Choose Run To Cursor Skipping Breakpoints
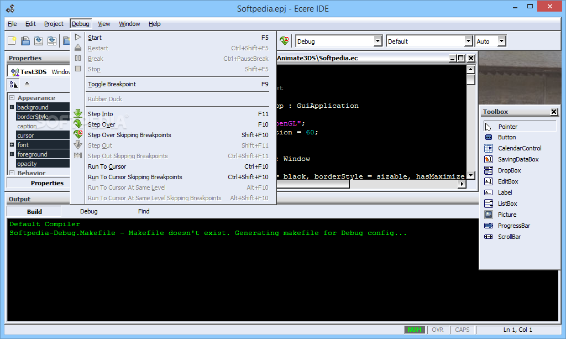The height and width of the screenshot is (339, 566). point(173,177)
